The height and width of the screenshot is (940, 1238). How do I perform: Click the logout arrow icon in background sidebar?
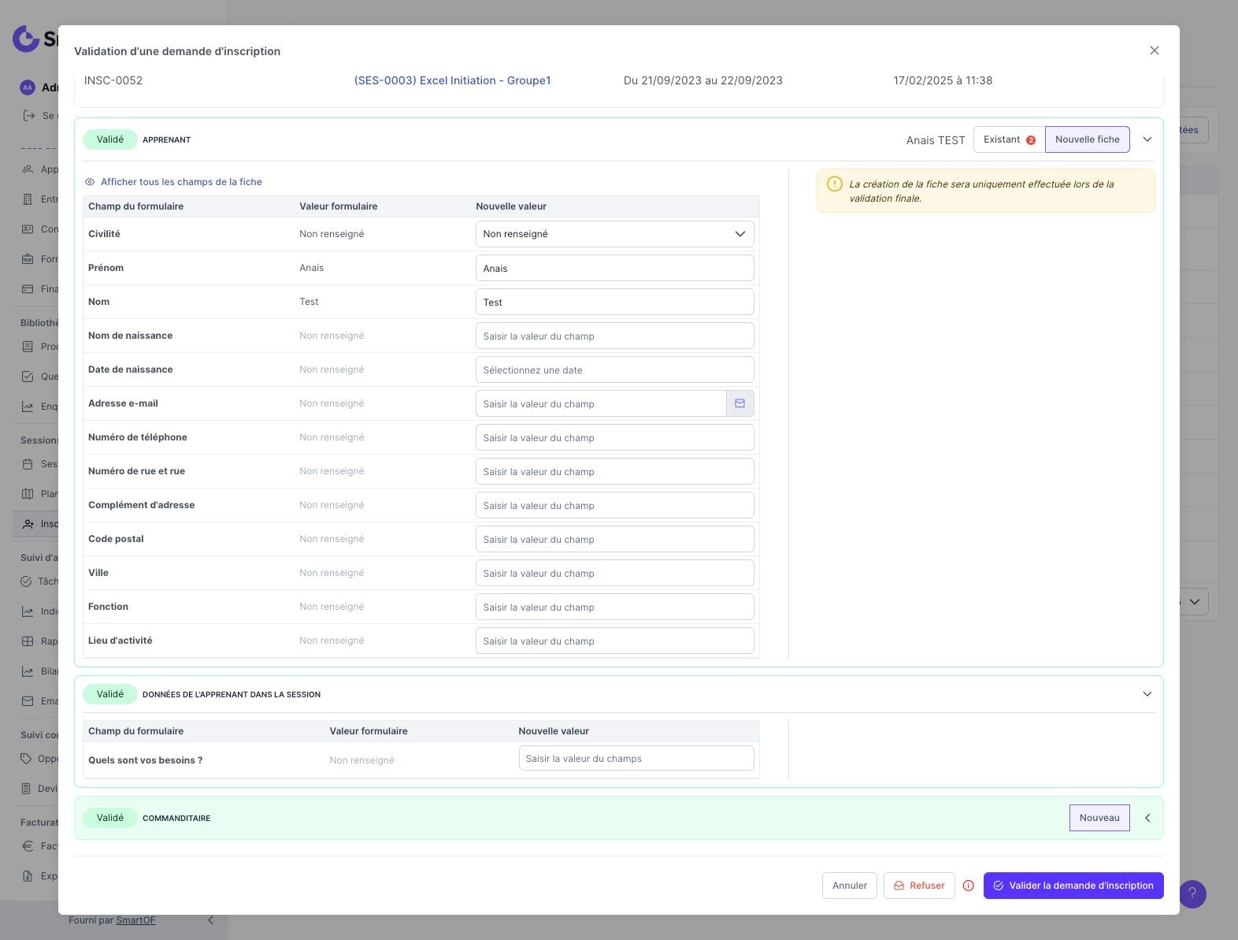tap(29, 116)
